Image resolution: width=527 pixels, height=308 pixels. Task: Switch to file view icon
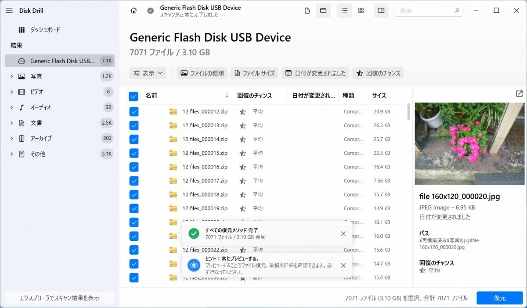click(x=307, y=11)
